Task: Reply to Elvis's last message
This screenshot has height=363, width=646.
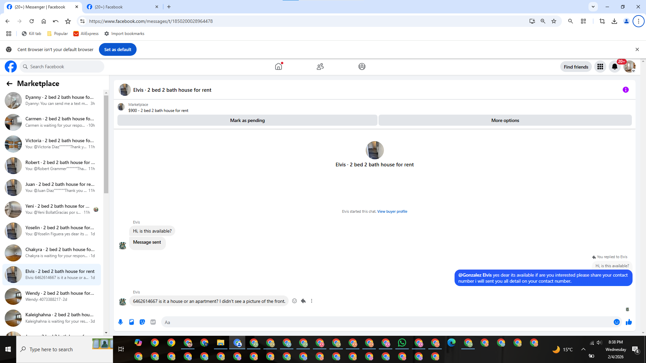Action: (x=303, y=301)
